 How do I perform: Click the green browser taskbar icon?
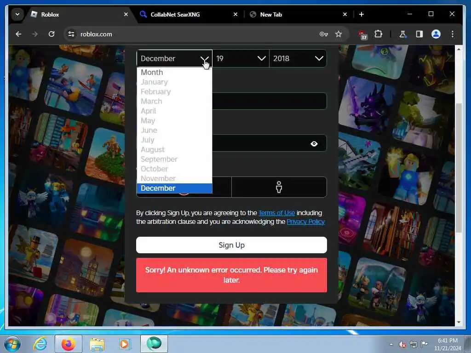point(154,344)
